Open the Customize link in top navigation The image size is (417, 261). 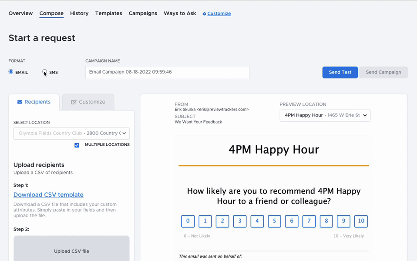[219, 13]
